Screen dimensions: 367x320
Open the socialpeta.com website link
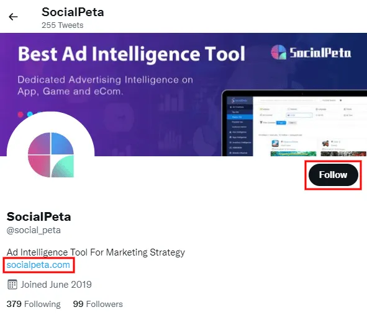(x=39, y=265)
